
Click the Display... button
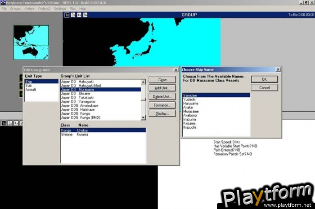[162, 113]
